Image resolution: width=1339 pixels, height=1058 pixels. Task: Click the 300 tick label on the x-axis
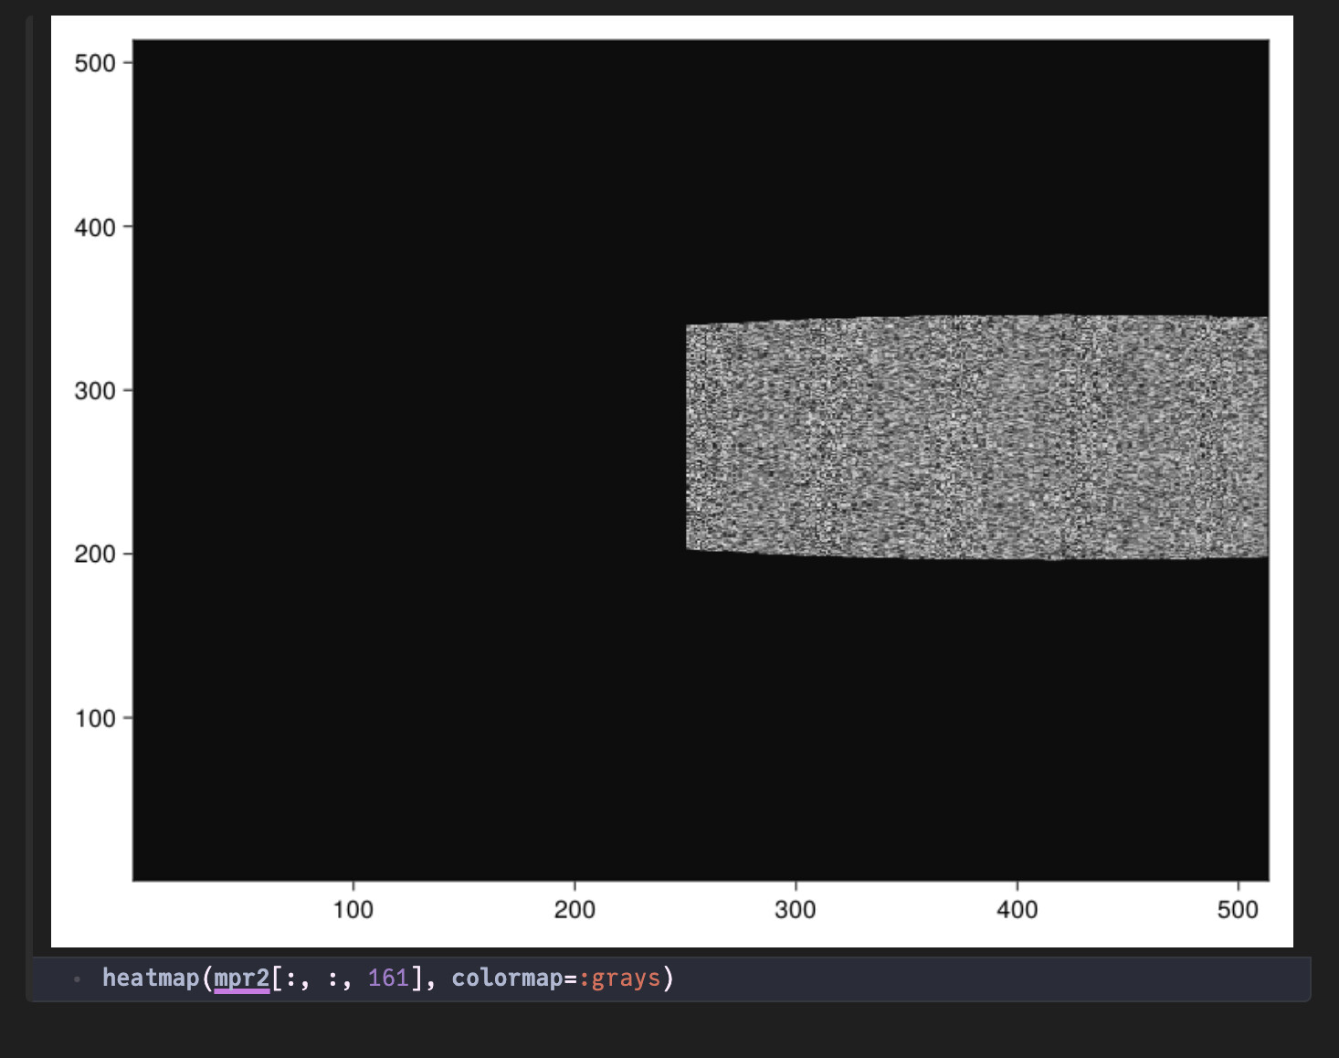click(x=796, y=909)
